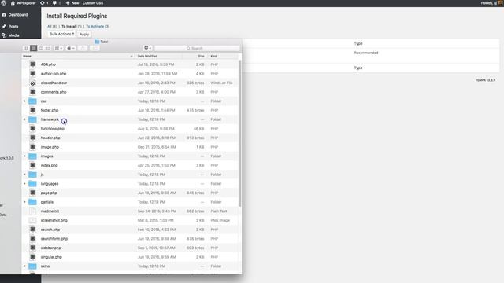
Task: Select the readme.txt file icon
Action: point(32,211)
